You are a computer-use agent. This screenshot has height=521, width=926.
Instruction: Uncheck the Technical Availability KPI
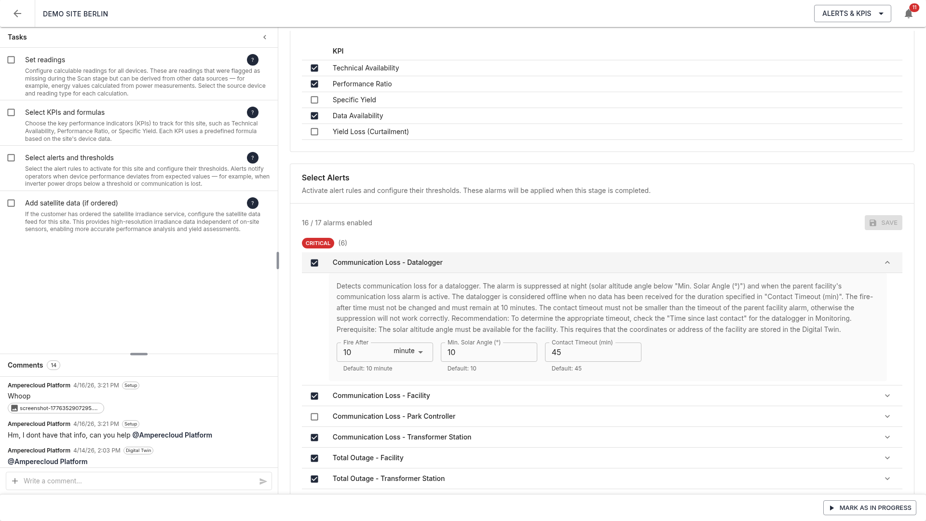tap(314, 68)
